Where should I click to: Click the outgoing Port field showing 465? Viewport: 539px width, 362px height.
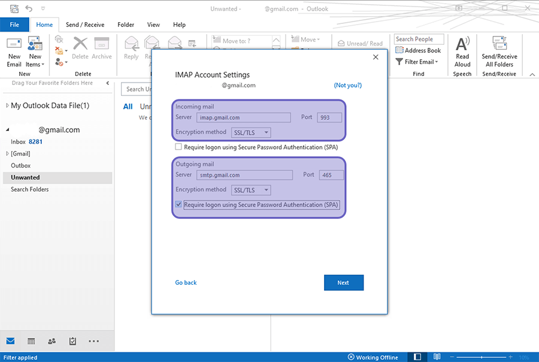pos(331,175)
